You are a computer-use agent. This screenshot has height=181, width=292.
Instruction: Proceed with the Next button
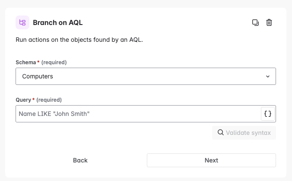[x=211, y=160]
